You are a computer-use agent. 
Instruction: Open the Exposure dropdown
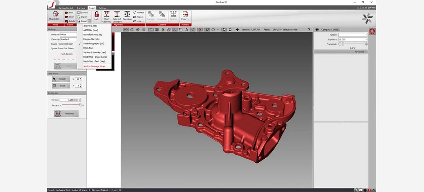353,39
